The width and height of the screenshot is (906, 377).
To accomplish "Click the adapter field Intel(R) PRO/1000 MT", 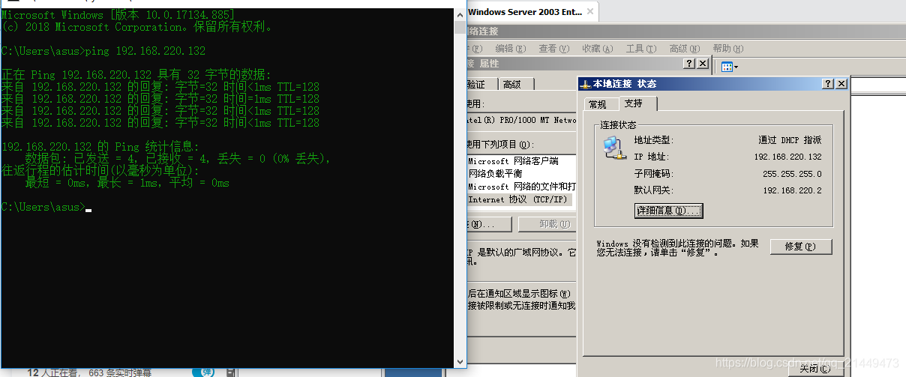I will [521, 120].
